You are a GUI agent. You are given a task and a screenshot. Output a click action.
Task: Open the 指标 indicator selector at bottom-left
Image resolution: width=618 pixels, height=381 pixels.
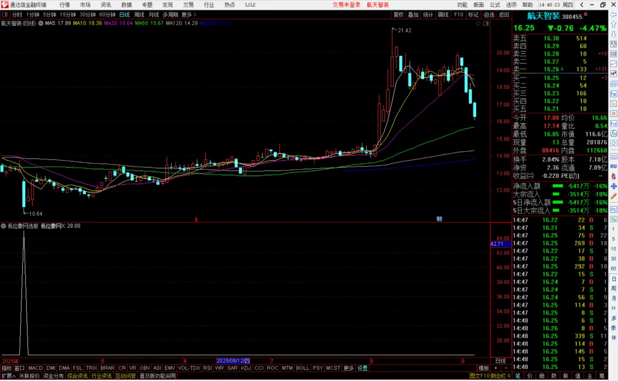[x=7, y=368]
